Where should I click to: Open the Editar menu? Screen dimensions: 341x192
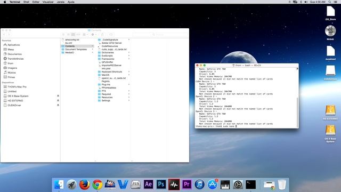tap(36, 2)
